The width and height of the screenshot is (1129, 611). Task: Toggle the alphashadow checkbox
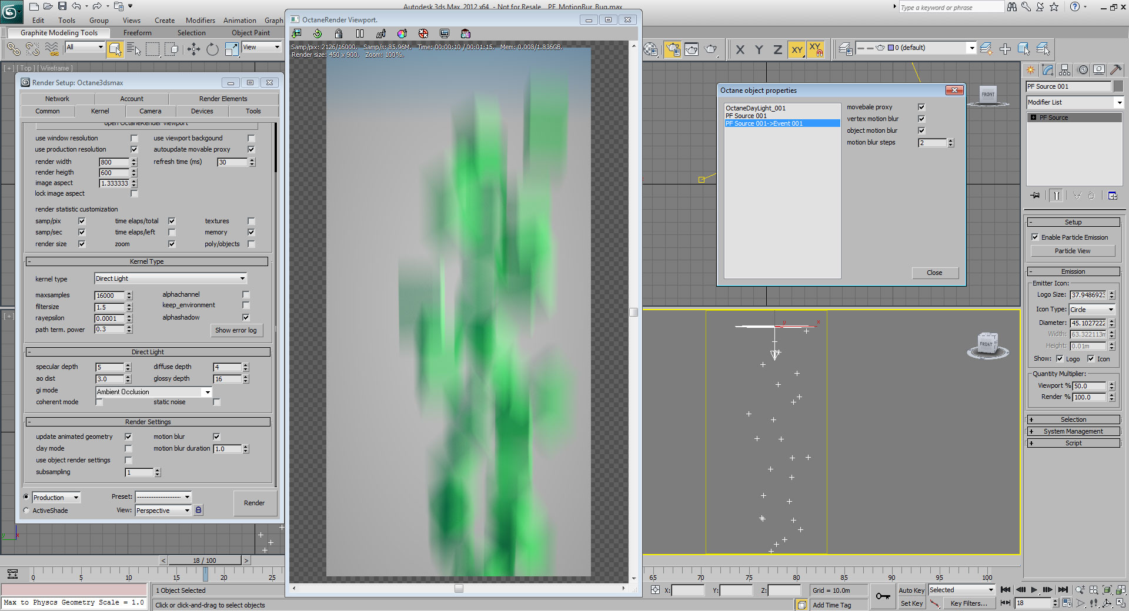tap(246, 317)
